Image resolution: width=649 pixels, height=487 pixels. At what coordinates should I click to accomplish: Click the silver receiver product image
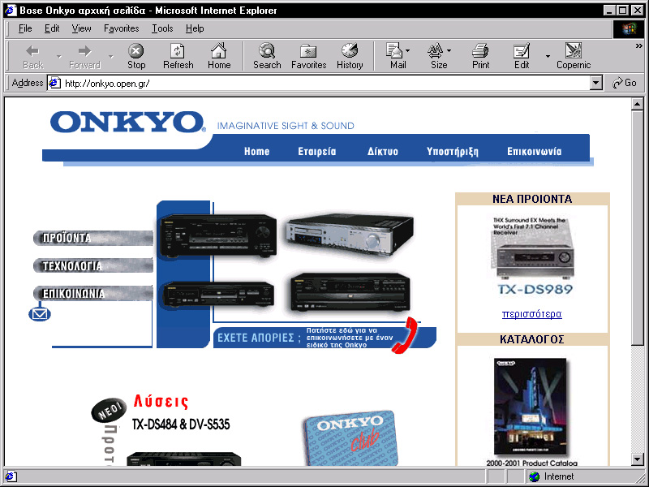(x=350, y=233)
